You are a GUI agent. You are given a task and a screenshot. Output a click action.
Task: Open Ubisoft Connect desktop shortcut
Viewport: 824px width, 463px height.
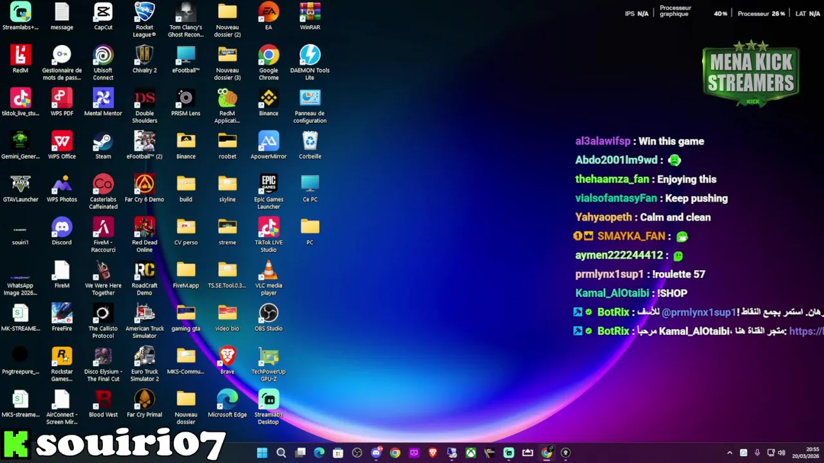(103, 62)
